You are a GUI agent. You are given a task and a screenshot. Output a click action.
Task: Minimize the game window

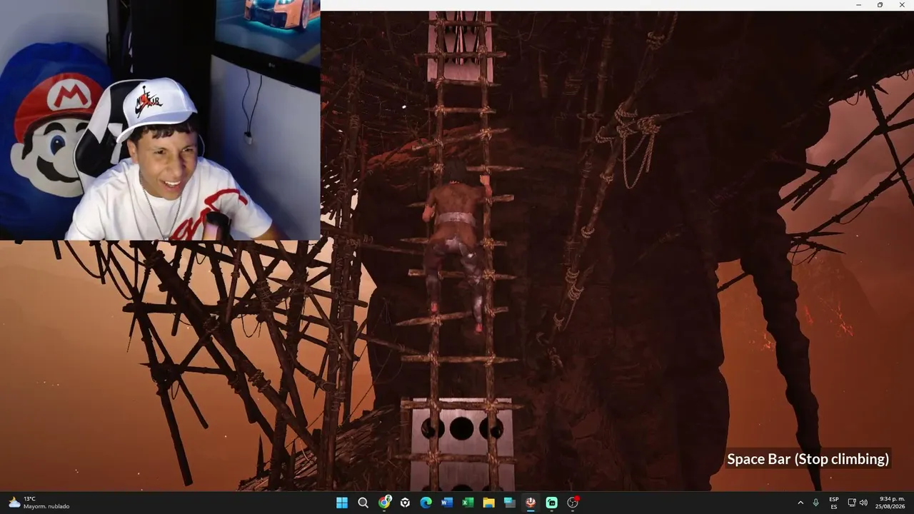click(859, 5)
